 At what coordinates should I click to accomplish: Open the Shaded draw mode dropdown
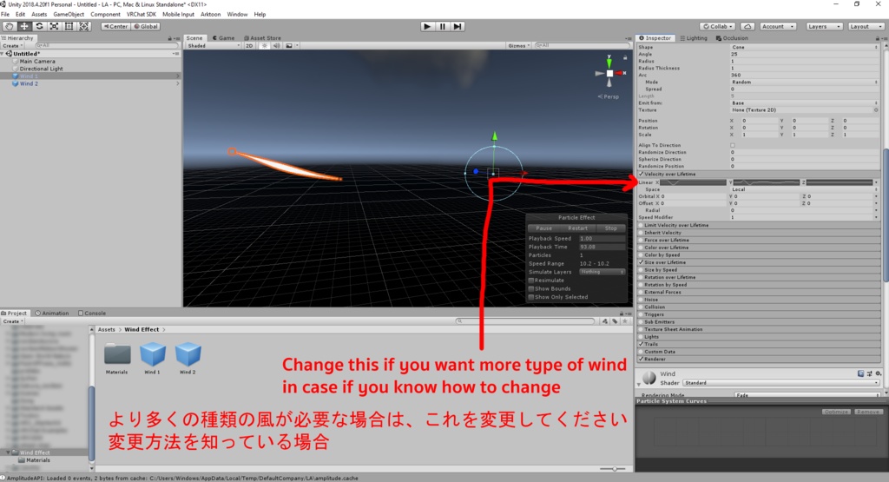tap(214, 45)
